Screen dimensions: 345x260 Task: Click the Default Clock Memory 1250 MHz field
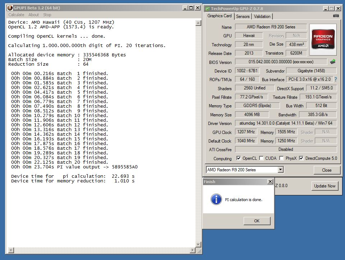coord(286,141)
